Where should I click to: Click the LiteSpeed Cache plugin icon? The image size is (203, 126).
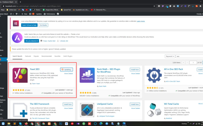click(87, 110)
